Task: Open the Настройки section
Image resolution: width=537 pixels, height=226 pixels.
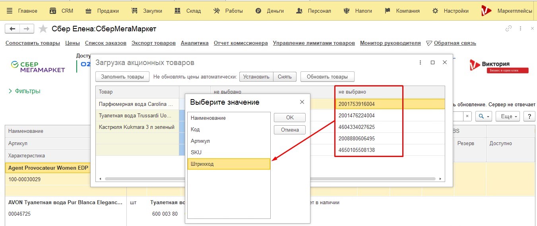Action: (450, 11)
